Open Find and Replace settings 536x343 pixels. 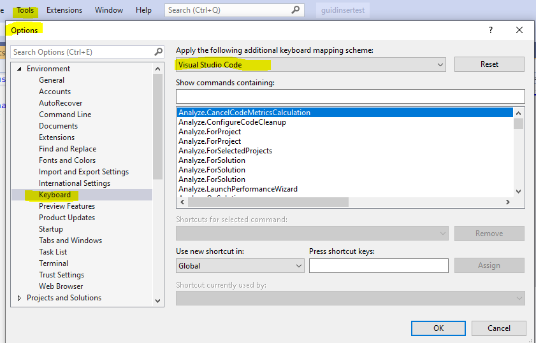tap(68, 149)
